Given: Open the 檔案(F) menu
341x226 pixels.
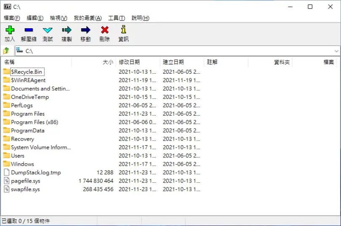Looking at the screenshot, I should [12, 18].
